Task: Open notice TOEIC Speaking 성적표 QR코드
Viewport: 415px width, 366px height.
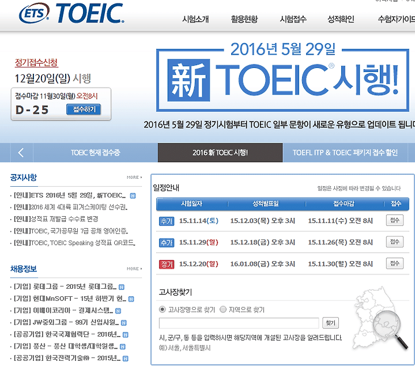Action: 74,243
